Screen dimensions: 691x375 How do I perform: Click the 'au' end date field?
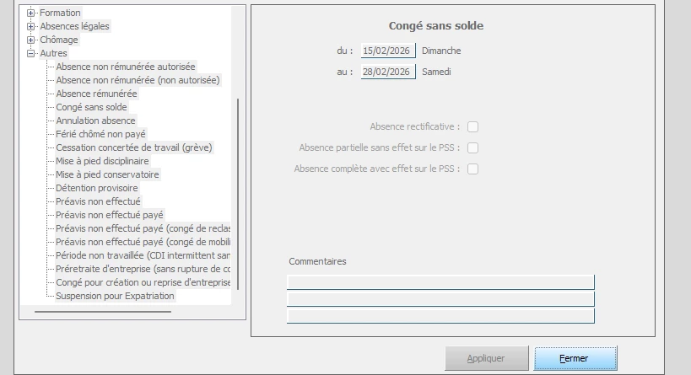tap(388, 72)
